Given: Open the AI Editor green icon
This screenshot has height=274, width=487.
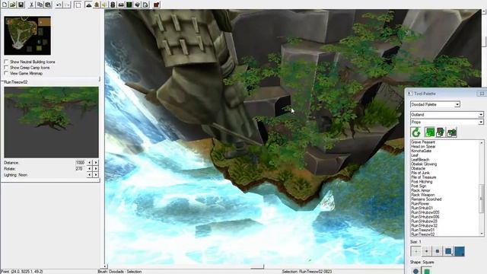Looking at the screenshot, I should coord(129,5).
